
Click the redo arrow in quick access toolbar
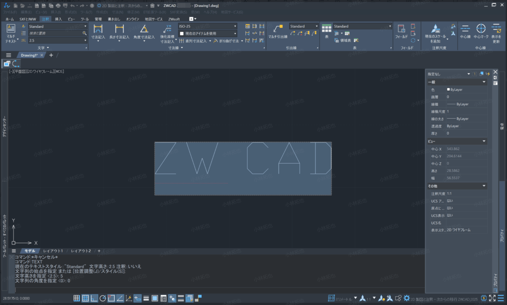(x=82, y=6)
